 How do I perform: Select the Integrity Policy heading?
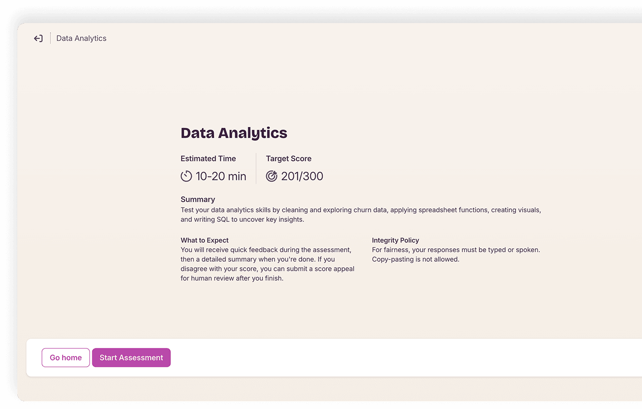[x=395, y=240]
